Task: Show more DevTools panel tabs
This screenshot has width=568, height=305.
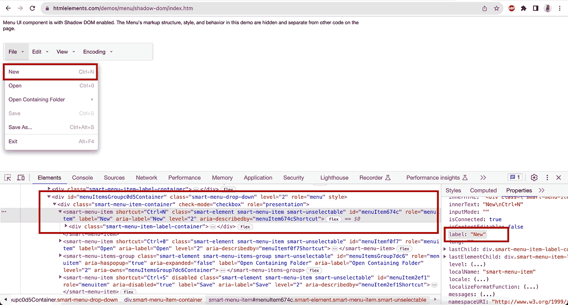Action: [483, 177]
